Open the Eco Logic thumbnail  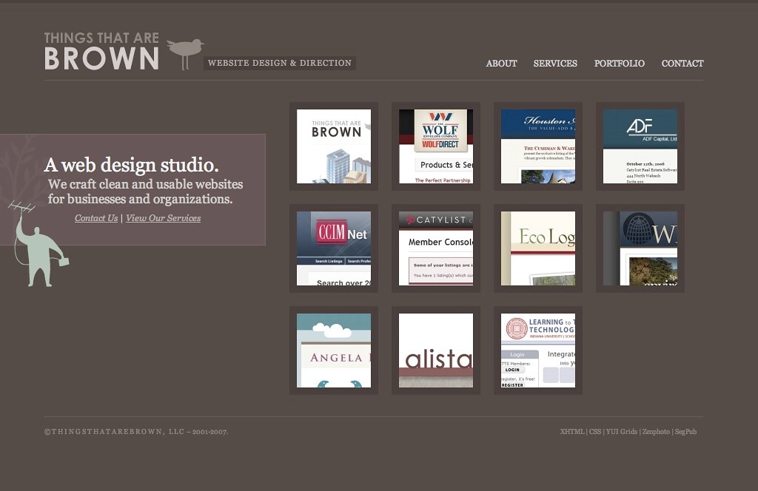(538, 248)
